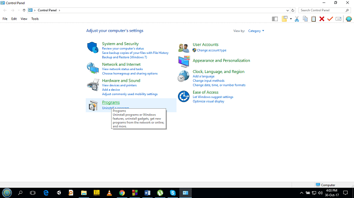Image resolution: width=354 pixels, height=198 pixels.
Task: Click the Clock, Language, and Region icon
Action: point(183,76)
